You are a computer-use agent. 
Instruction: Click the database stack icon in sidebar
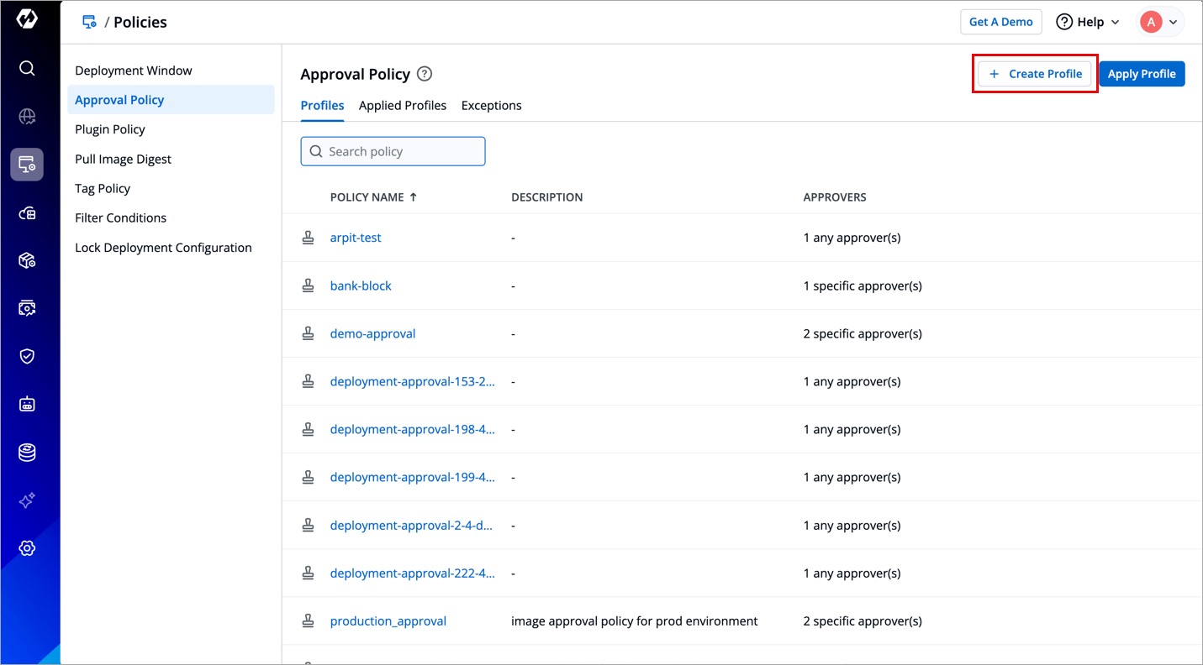pos(27,453)
